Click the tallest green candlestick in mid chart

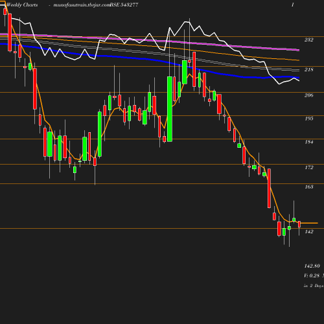click(x=170, y=109)
